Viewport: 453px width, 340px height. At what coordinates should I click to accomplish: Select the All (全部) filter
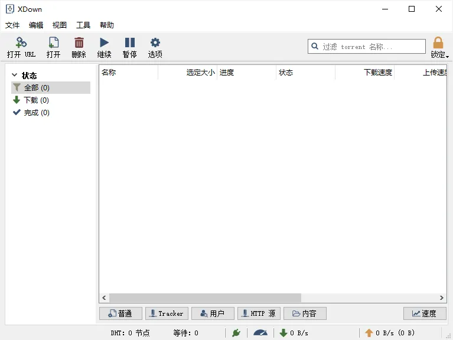(51, 88)
